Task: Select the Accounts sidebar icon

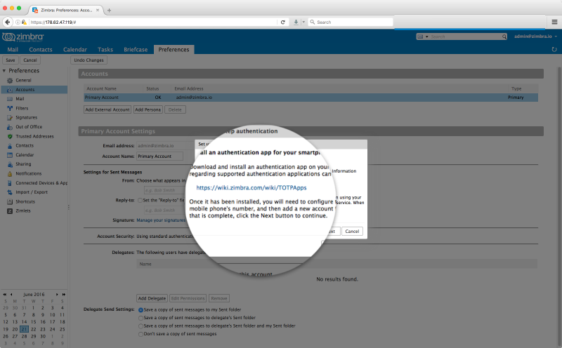Action: click(10, 90)
